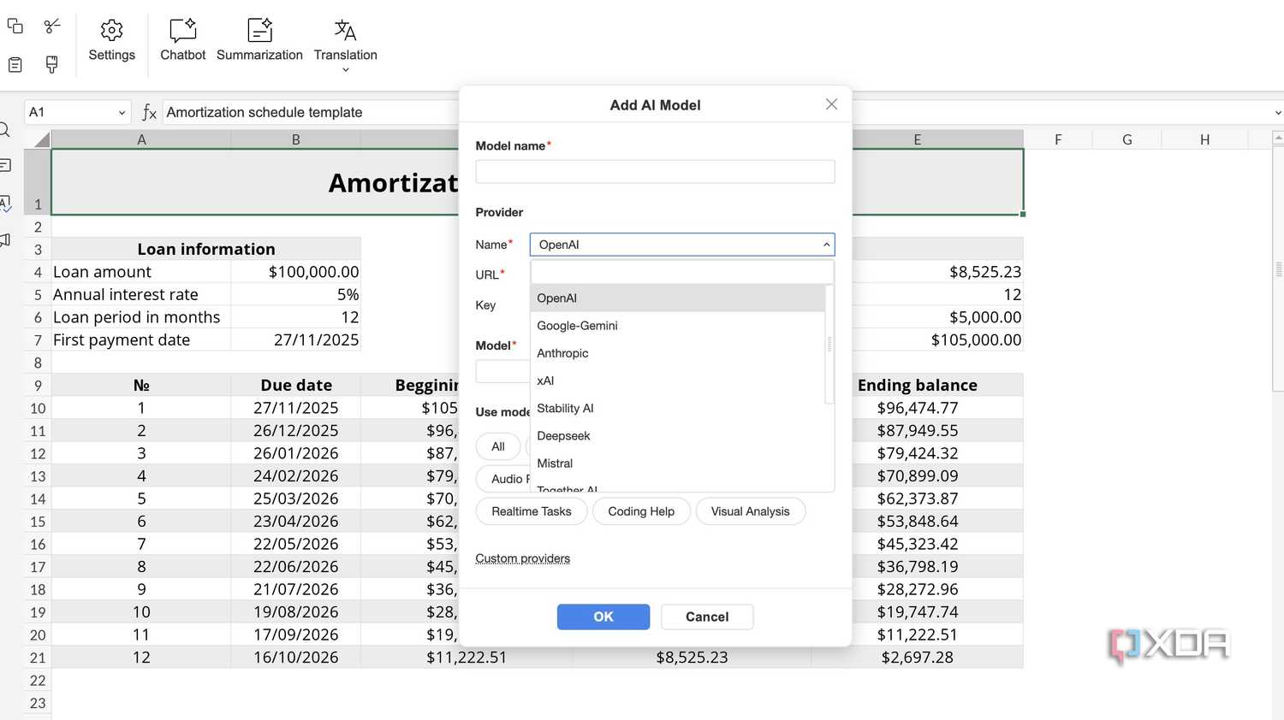Toggle the Visual Analysis chip
This screenshot has height=720, width=1284.
point(751,511)
